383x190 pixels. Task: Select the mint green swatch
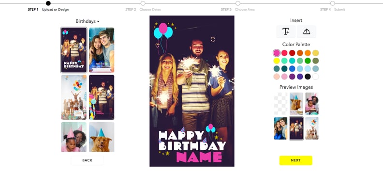[284, 61]
